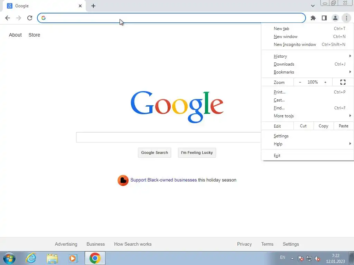Image resolution: width=354 pixels, height=265 pixels.
Task: Expand the History submenu
Action: coord(307,56)
